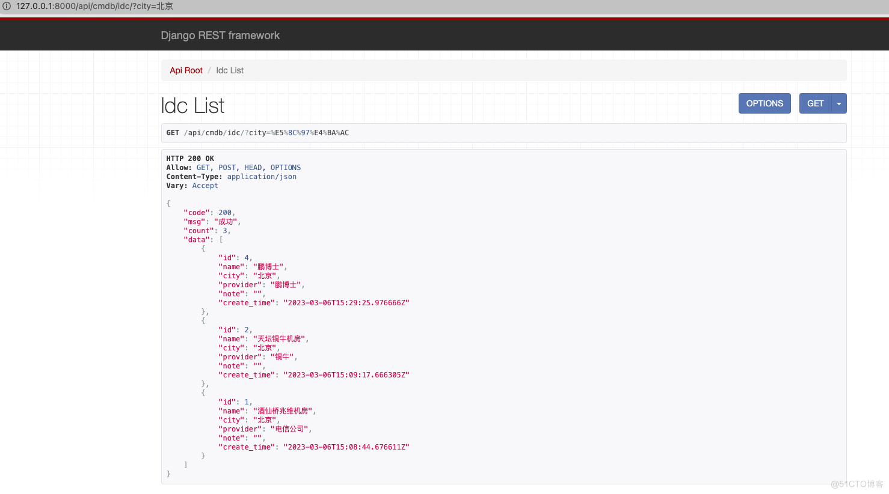Click create_time 2023-03-06T15:08:44.676611Z
Screen dimensions: 889x494
click(x=346, y=447)
